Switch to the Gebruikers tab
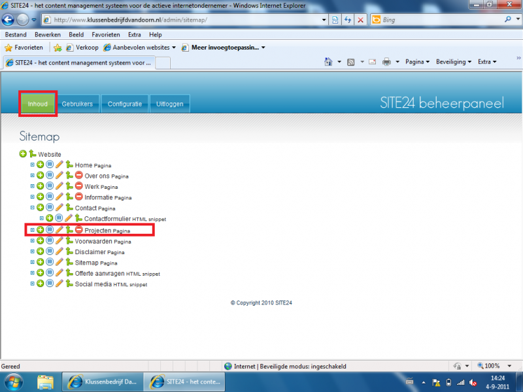The width and height of the screenshot is (523, 392). [77, 104]
